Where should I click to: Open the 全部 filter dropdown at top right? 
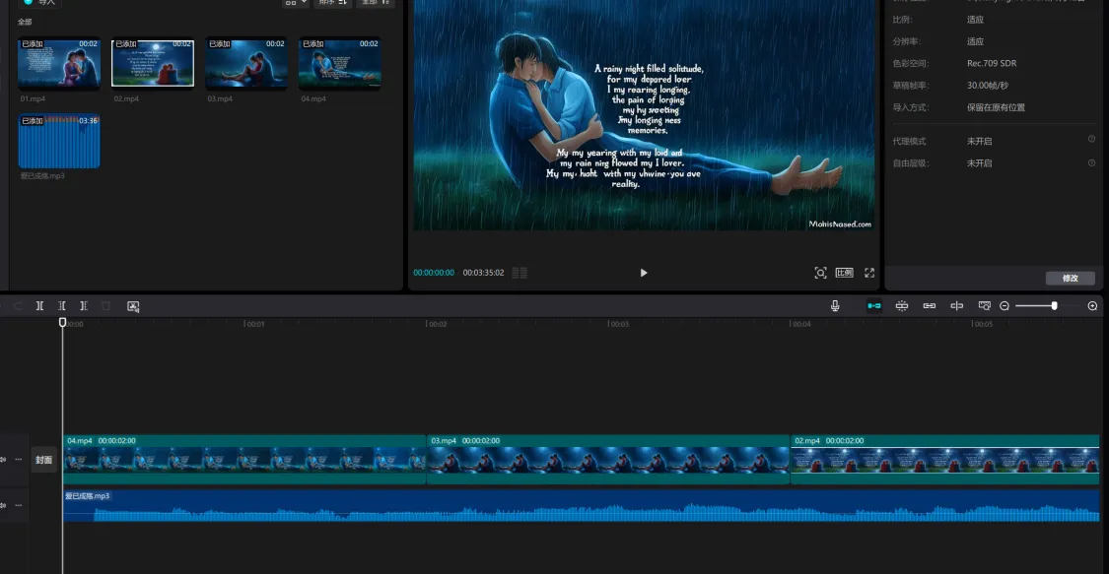[x=375, y=3]
